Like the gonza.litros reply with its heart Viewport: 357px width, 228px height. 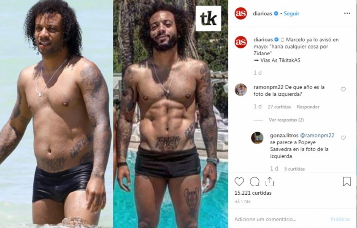click(343, 137)
